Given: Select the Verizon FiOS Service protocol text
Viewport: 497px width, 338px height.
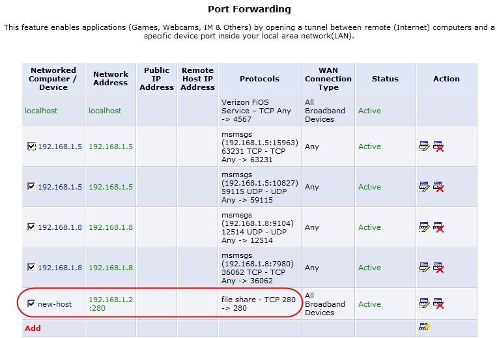Looking at the screenshot, I should tap(256, 111).
